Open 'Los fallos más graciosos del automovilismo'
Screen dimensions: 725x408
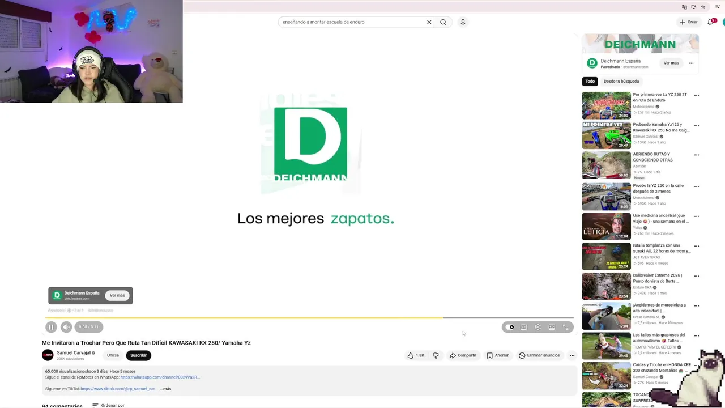coord(606,346)
